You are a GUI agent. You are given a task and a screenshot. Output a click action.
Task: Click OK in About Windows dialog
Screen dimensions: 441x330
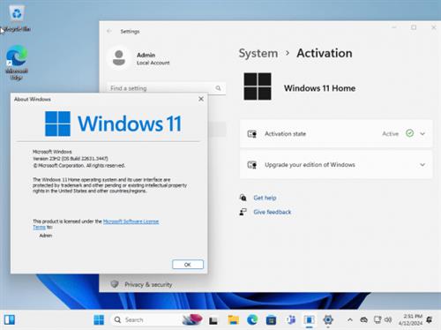tap(188, 265)
